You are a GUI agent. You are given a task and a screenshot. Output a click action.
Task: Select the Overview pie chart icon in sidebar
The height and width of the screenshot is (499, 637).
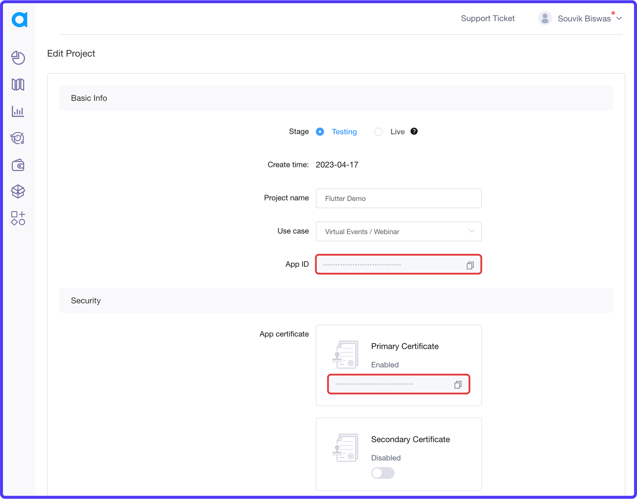(17, 58)
